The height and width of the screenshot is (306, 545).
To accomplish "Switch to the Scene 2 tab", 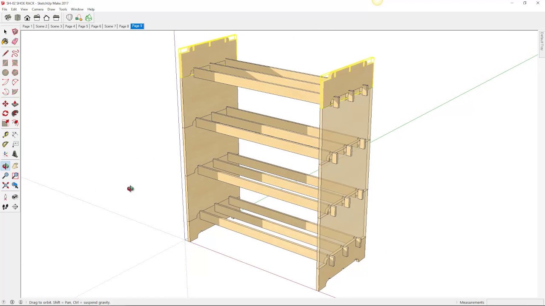I will pos(41,26).
